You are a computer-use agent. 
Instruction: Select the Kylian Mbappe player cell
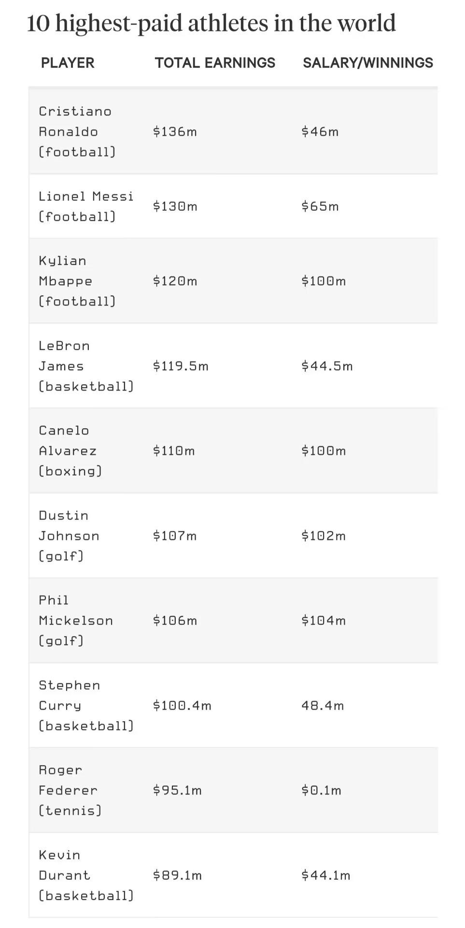coord(76,281)
